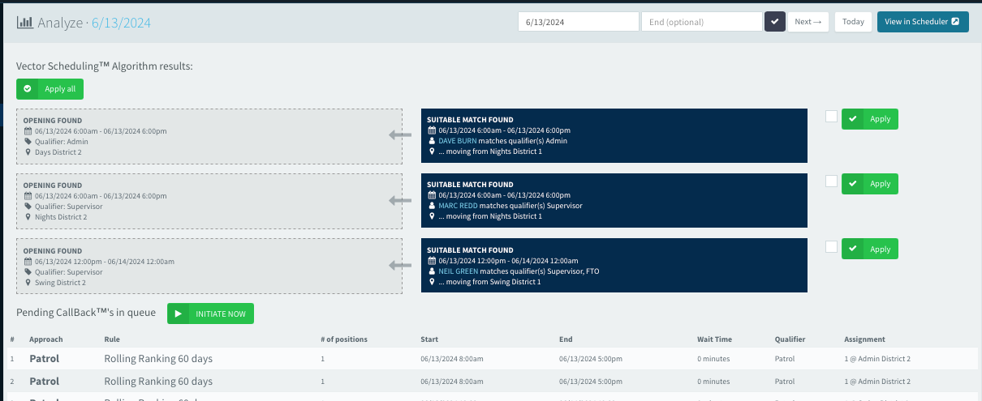The width and height of the screenshot is (982, 401).
Task: Click checkmark icon in Apply all button
Action: click(x=28, y=89)
